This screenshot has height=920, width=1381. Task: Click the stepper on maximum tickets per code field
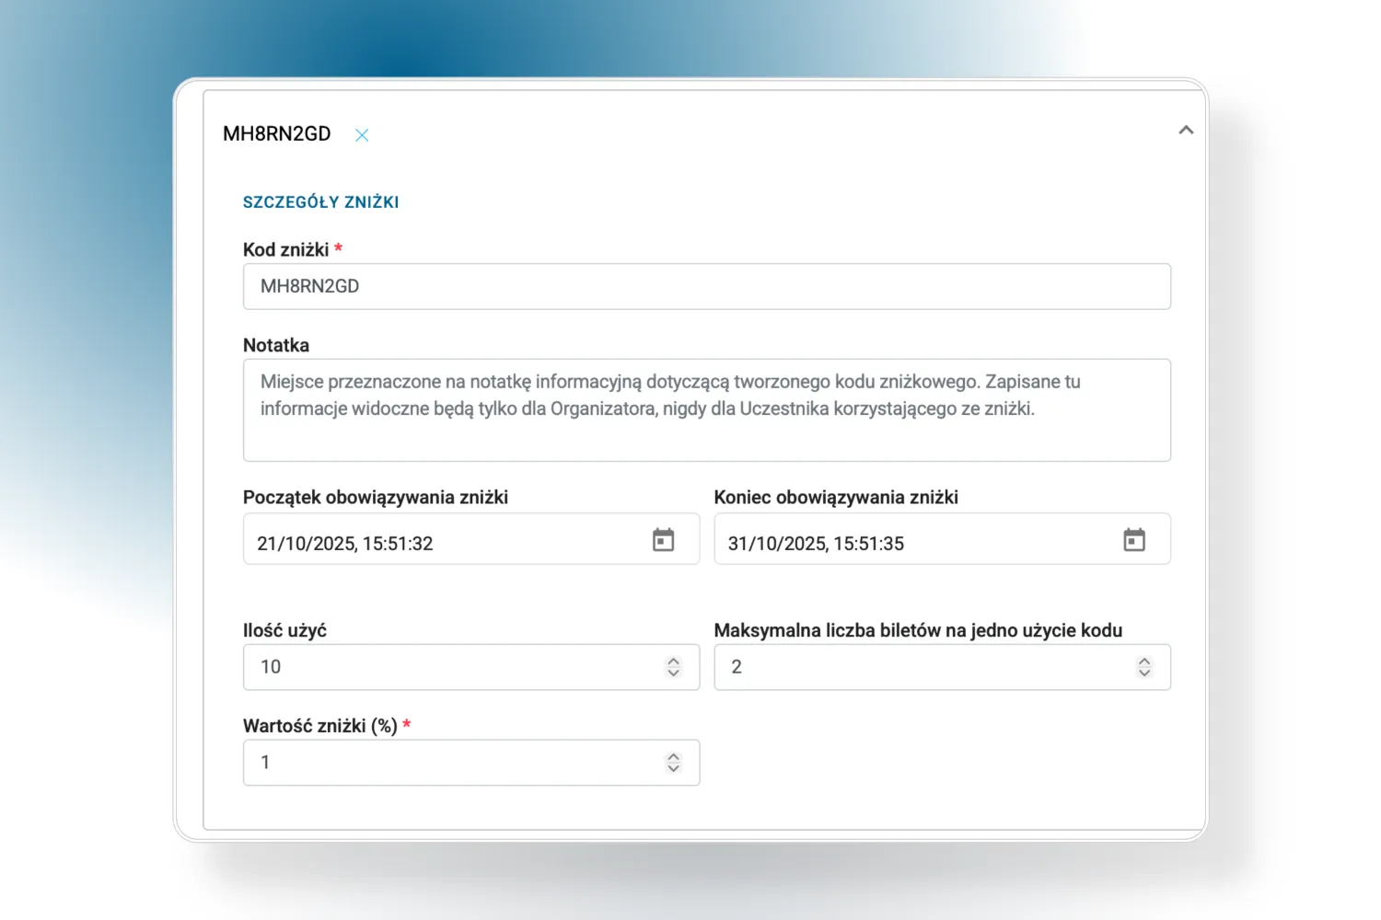click(1144, 667)
